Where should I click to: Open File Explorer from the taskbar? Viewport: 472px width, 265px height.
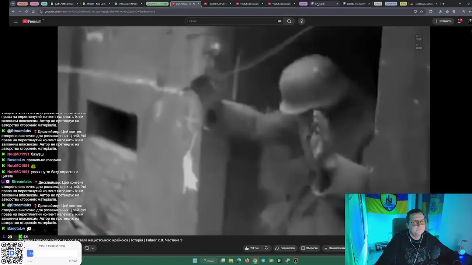tap(231, 261)
